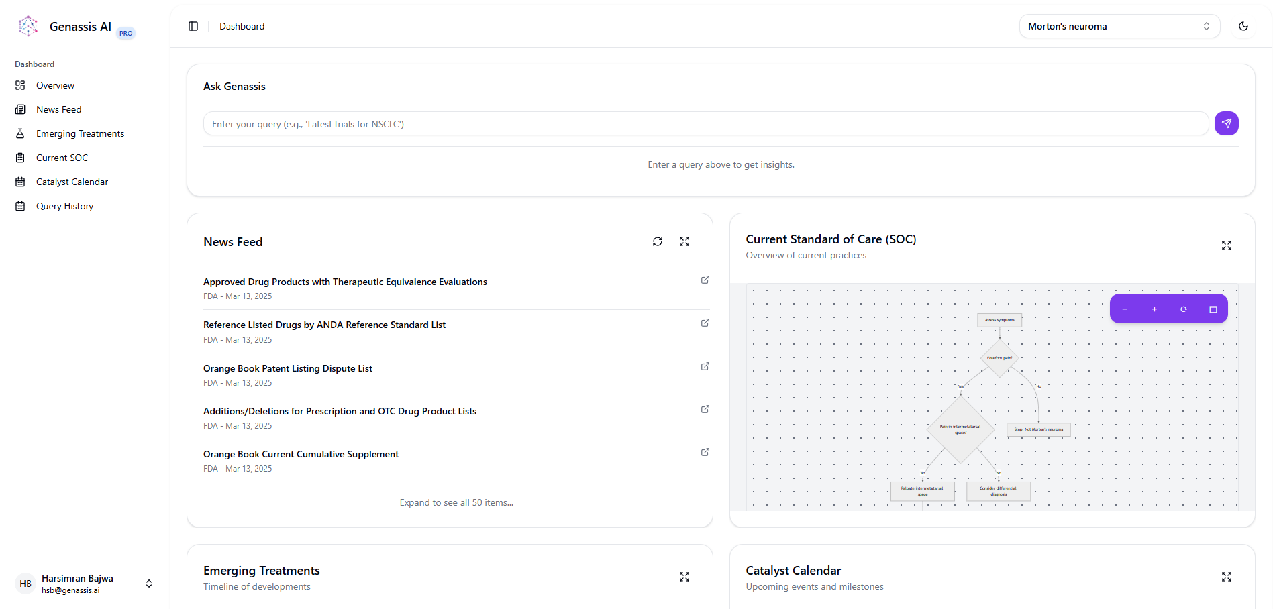Expand the News Feed to fullscreen
Image resolution: width=1273 pixels, height=609 pixels.
pyautogui.click(x=684, y=241)
